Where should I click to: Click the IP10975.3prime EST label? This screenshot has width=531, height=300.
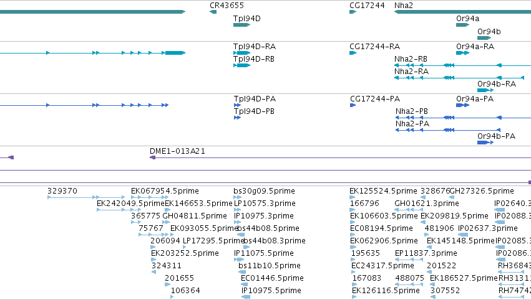[264, 216]
